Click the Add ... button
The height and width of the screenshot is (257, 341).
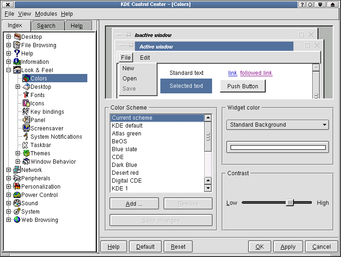click(x=134, y=203)
